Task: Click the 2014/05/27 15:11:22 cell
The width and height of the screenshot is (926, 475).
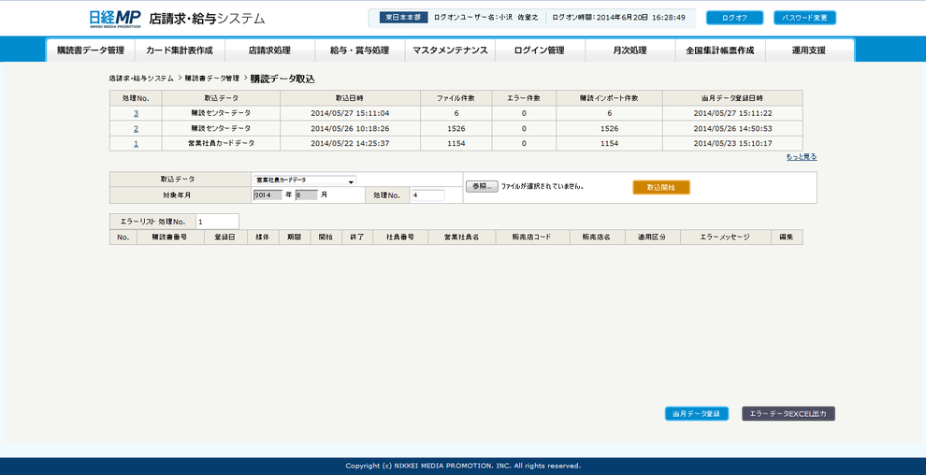Action: coord(733,113)
